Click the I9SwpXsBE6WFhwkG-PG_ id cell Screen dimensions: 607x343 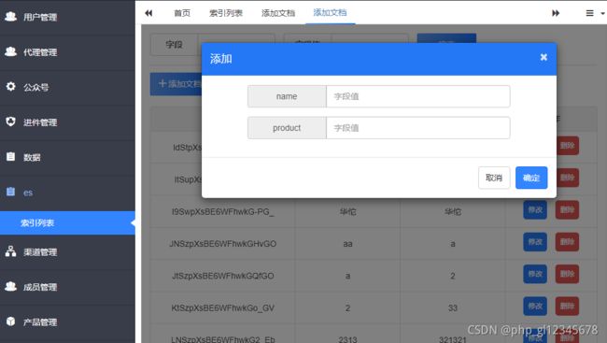coord(223,211)
